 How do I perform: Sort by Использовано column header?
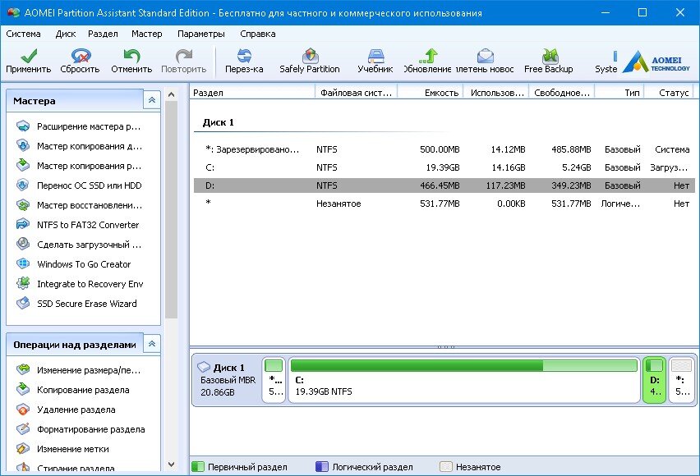click(496, 93)
